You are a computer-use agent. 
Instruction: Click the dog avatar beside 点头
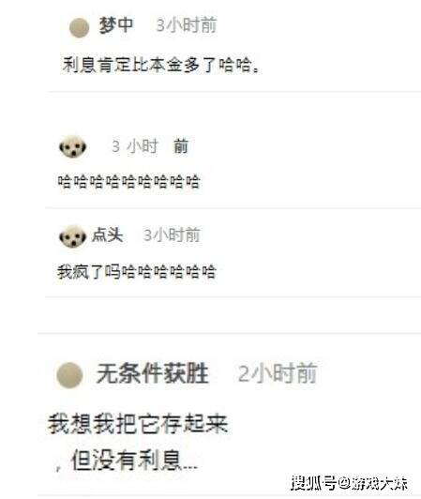coord(73,236)
